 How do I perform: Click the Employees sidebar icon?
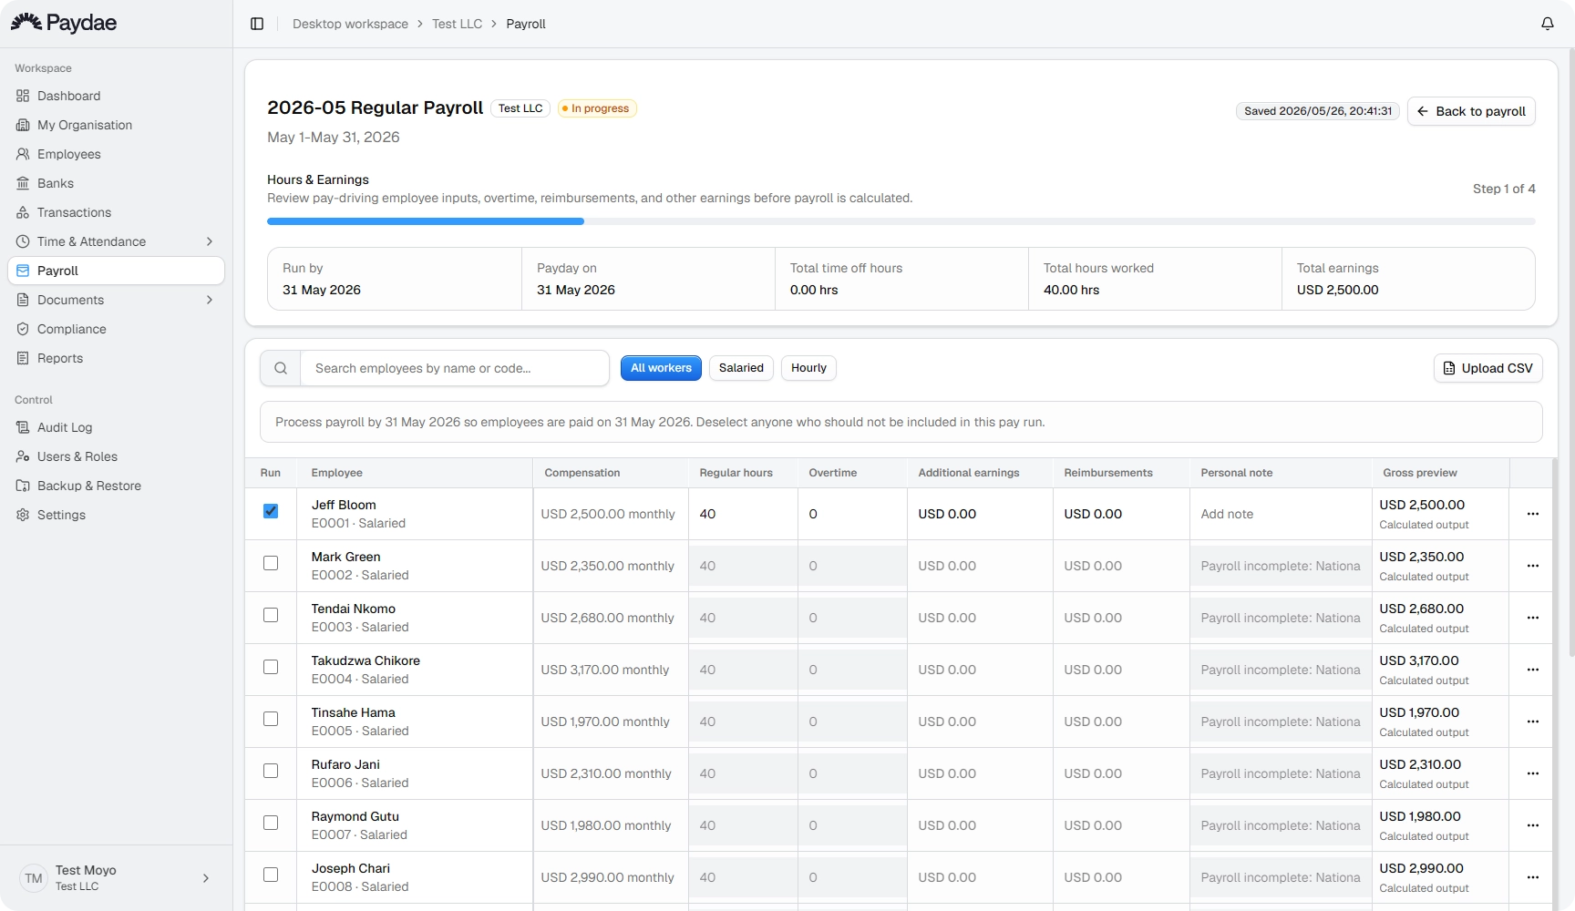(x=23, y=154)
